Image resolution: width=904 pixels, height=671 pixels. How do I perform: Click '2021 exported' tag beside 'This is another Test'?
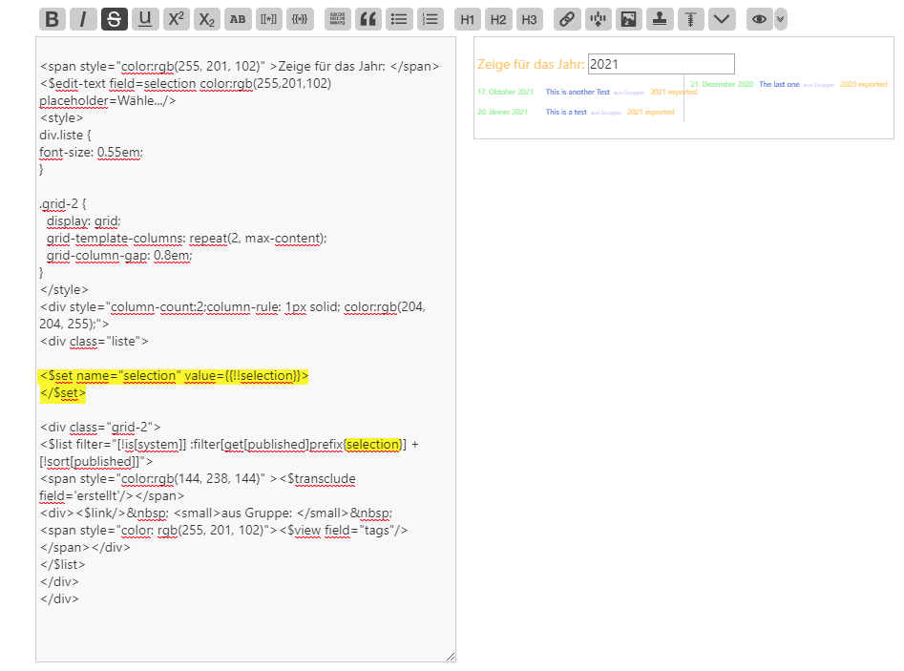click(673, 92)
